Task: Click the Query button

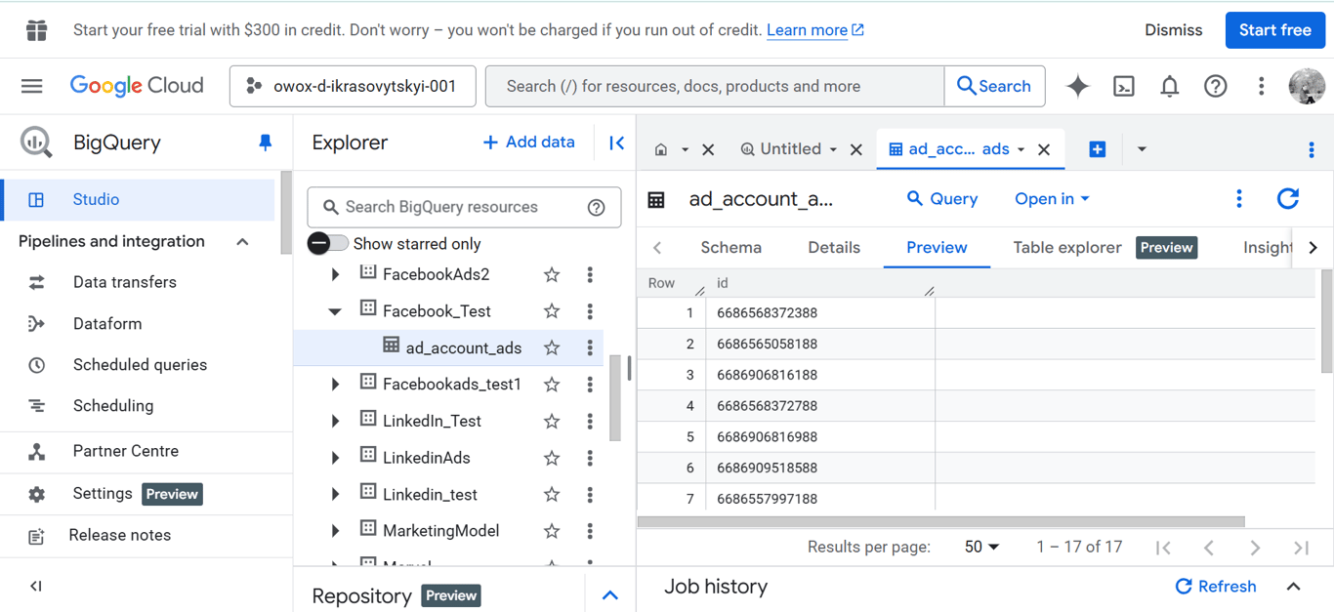Action: (x=941, y=199)
